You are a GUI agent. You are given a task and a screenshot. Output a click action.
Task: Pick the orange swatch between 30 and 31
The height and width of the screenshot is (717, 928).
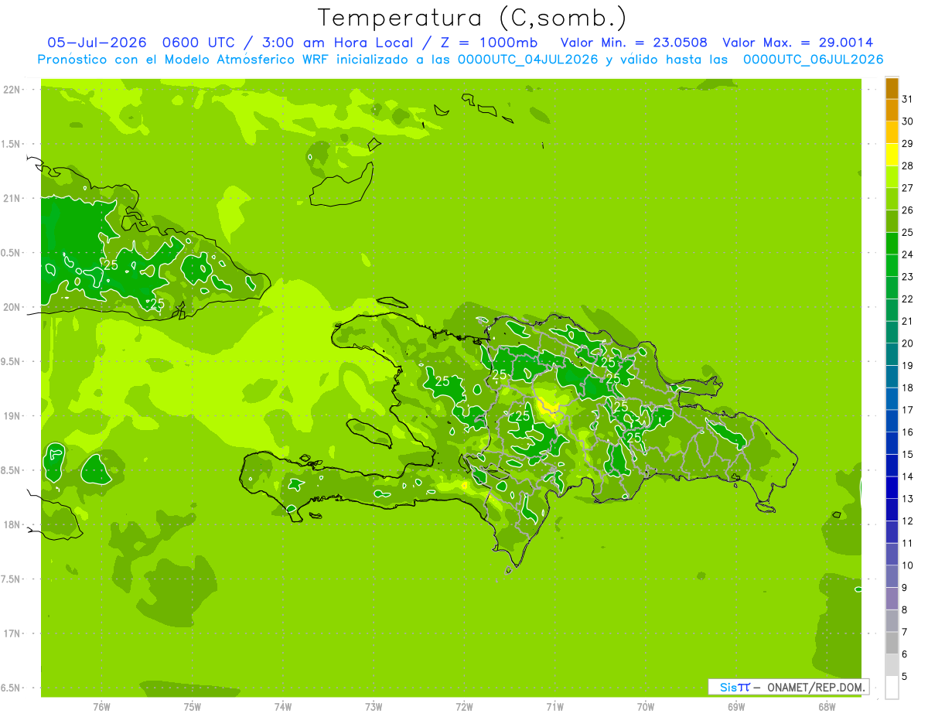coord(892,110)
